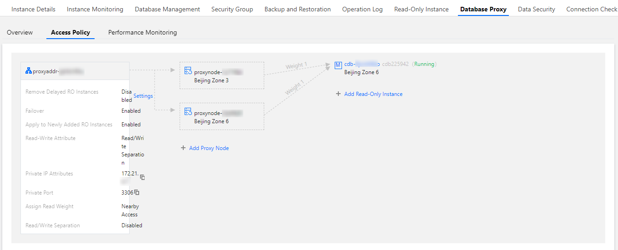The image size is (618, 250).
Task: Click Add Proxy Node link
Action: pos(209,148)
